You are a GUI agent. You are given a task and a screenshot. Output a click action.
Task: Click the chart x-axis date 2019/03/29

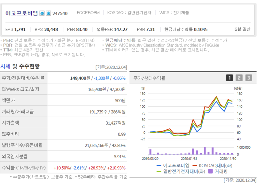click(x=150, y=159)
